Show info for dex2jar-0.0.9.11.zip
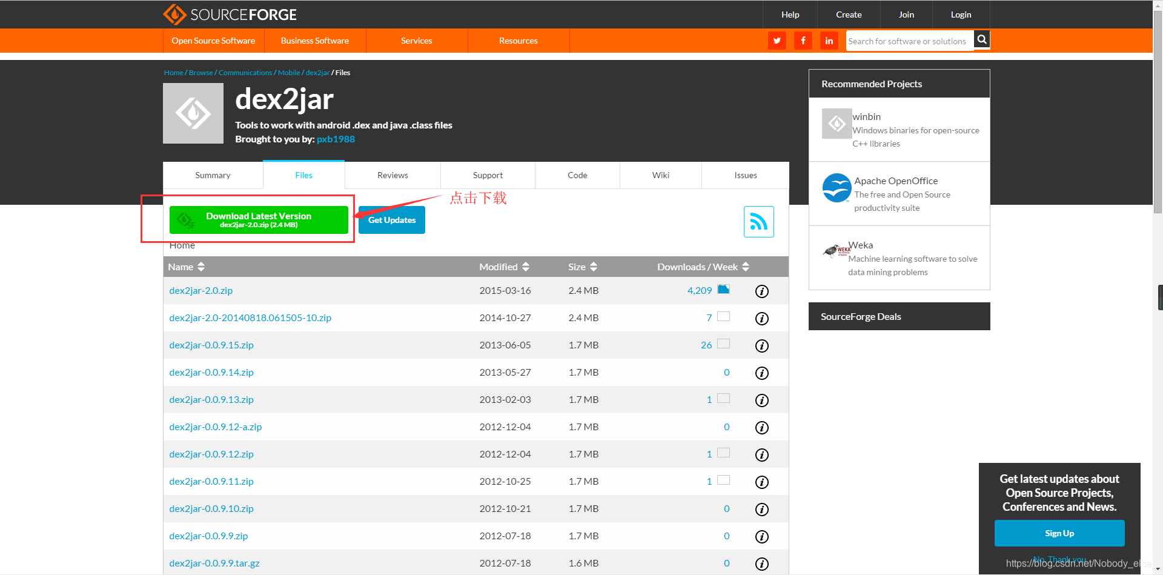 coord(762,482)
